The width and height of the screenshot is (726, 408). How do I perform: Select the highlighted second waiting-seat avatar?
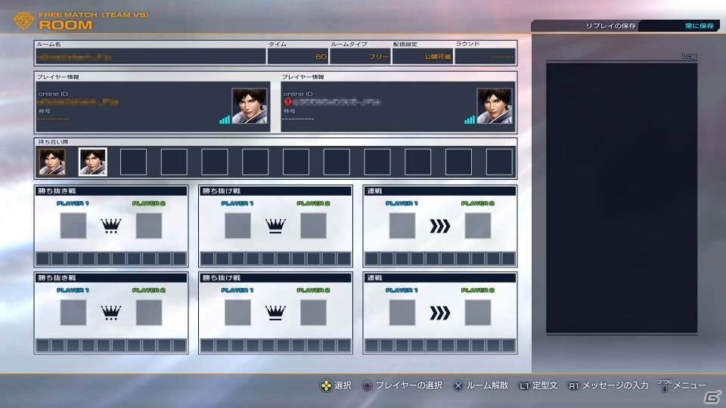tap(92, 162)
